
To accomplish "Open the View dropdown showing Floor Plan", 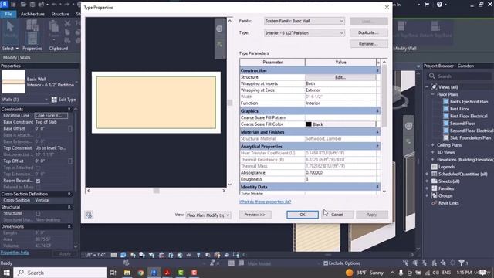I will point(208,215).
